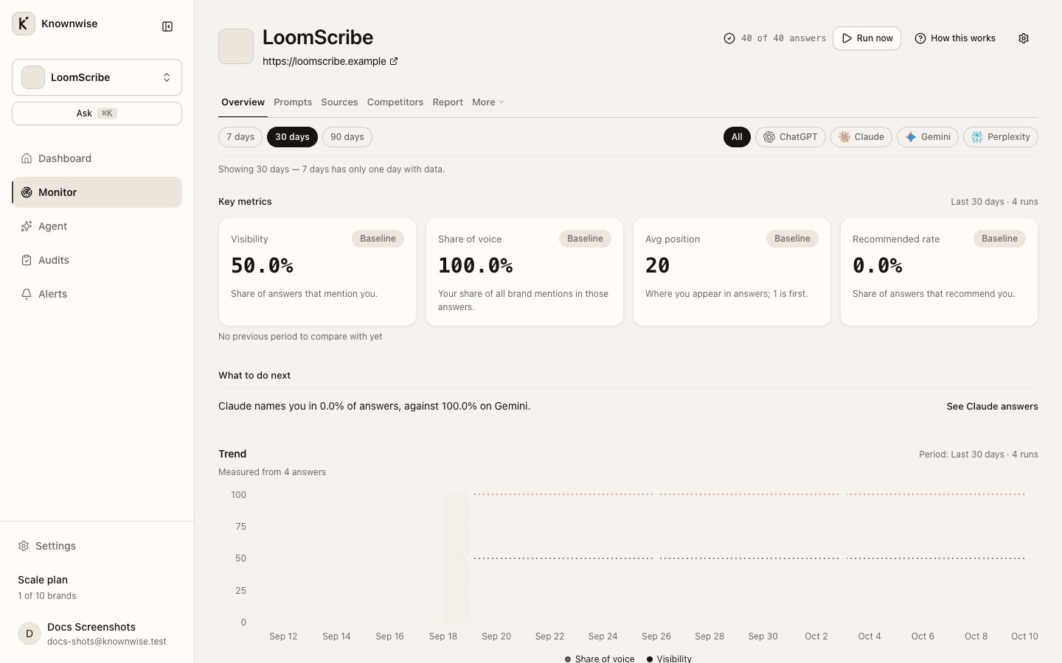Select the 7 days range
Image resolution: width=1062 pixels, height=663 pixels.
click(240, 137)
